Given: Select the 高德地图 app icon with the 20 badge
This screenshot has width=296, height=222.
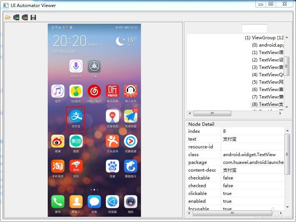Looking at the screenshot, I should [x=131, y=116].
